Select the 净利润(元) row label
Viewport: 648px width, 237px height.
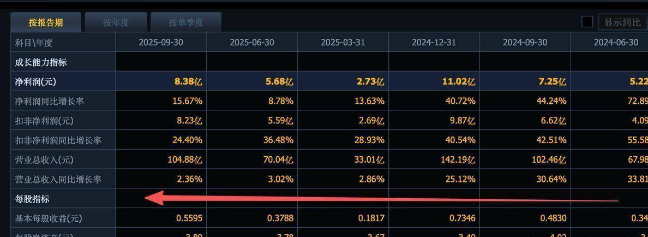35,82
